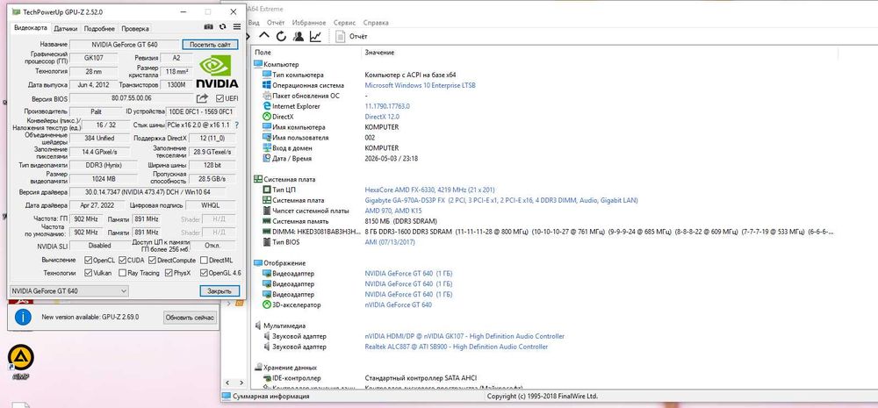This screenshot has height=408, width=878.
Task: Click the Мультимедиа speaker section icon
Action: pyautogui.click(x=258, y=326)
